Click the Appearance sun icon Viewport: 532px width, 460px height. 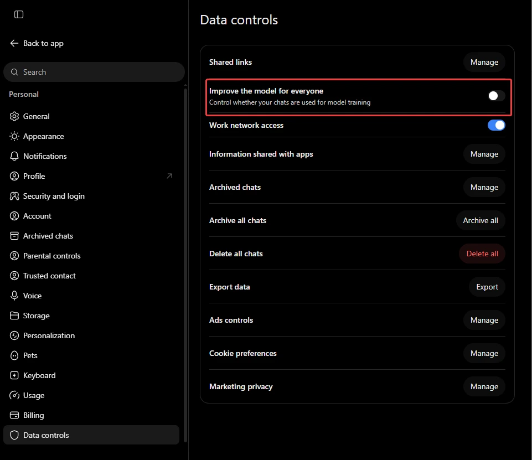tap(14, 136)
